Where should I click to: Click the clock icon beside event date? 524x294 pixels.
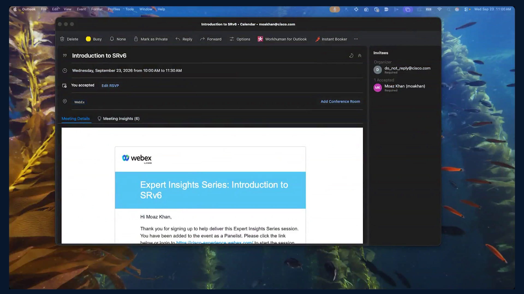point(65,71)
